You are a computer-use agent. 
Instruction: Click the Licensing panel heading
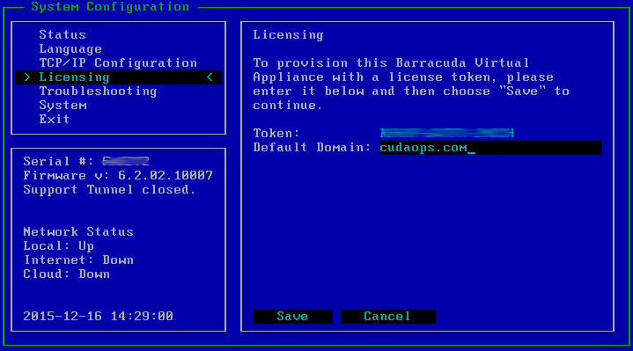pyautogui.click(x=288, y=35)
